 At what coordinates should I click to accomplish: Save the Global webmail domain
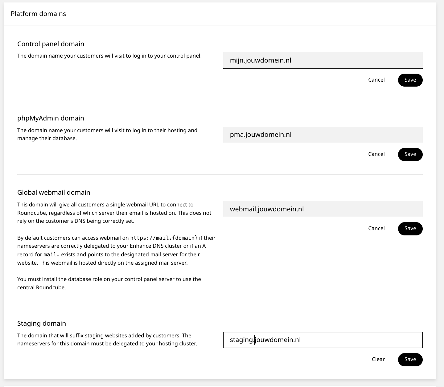click(410, 229)
